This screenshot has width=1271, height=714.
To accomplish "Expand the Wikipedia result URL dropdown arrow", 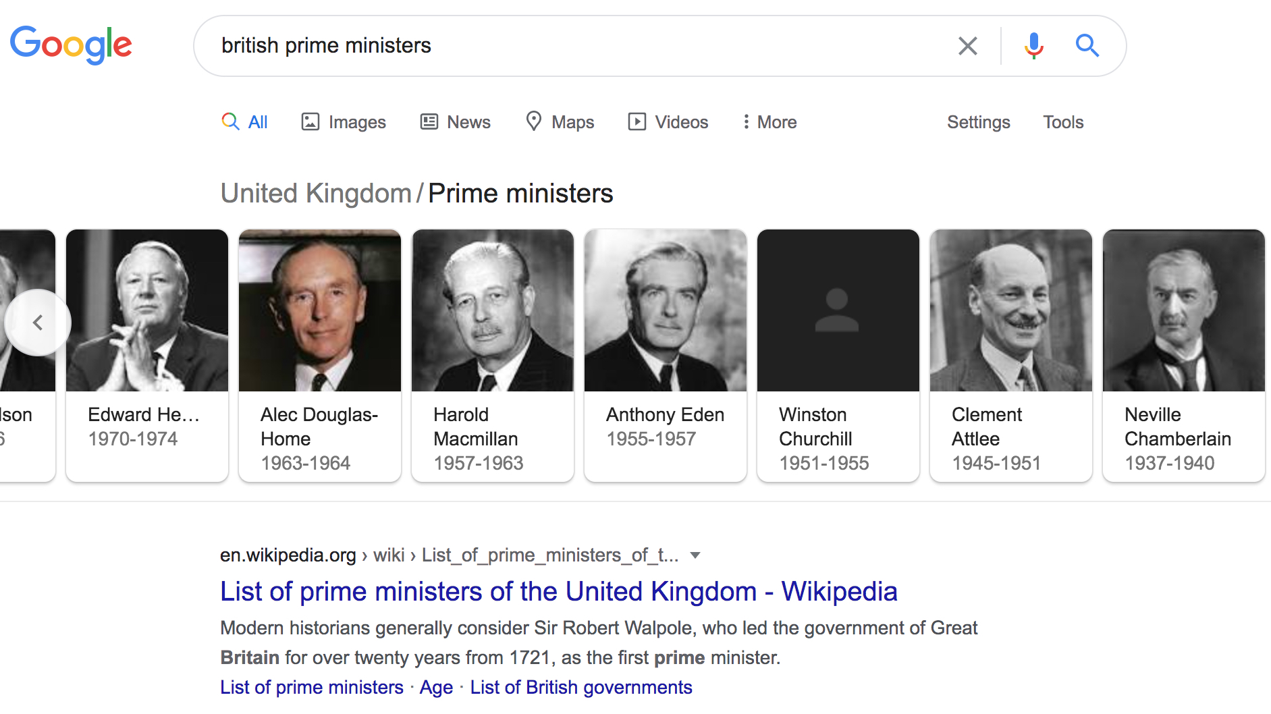I will (695, 555).
